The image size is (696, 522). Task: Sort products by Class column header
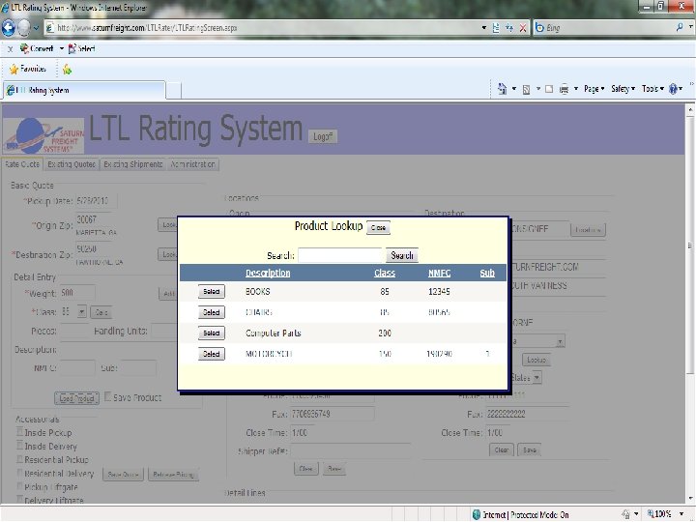click(x=385, y=273)
